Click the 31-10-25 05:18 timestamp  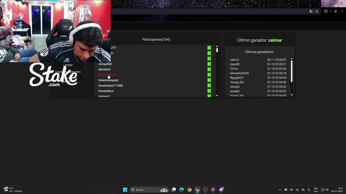[277, 73]
